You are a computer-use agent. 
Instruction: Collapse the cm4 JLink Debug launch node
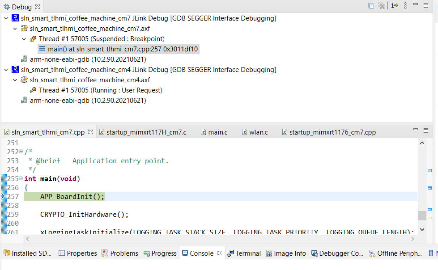click(5, 70)
